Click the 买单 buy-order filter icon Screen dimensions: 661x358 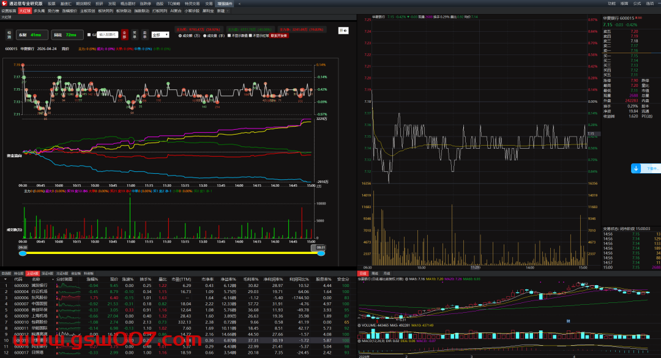134,35
